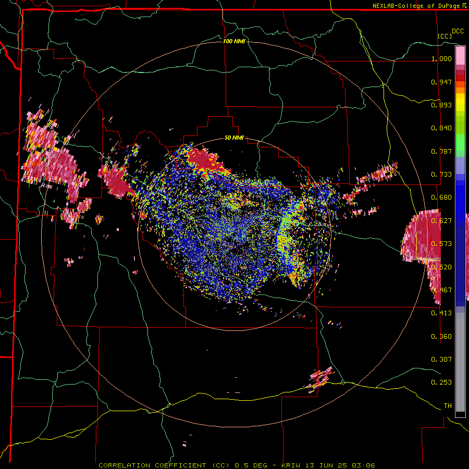Select the 0.947 legend value
469x469 pixels.
pos(441,82)
